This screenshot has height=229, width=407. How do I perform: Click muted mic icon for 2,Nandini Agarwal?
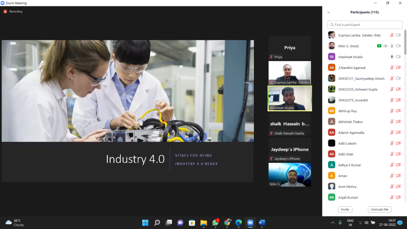click(x=391, y=68)
